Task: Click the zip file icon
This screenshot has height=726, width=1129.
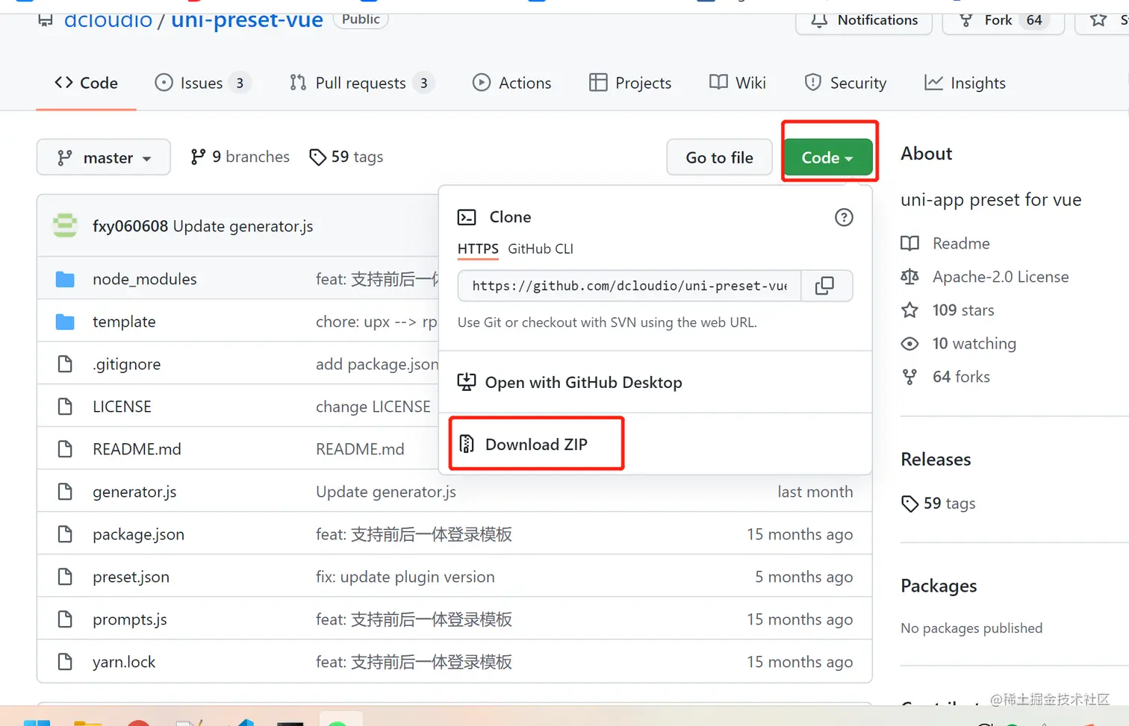Action: [x=467, y=444]
